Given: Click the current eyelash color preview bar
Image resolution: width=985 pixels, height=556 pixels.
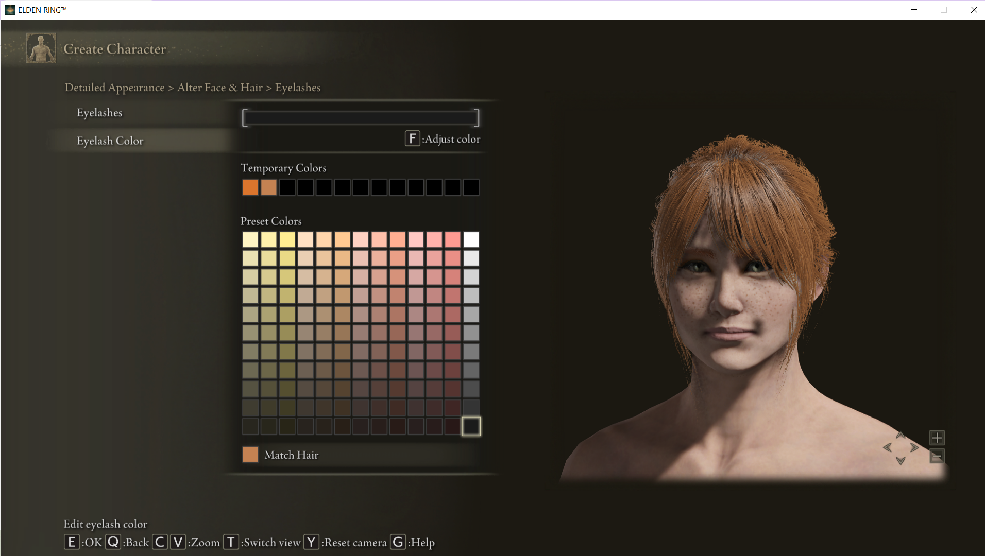Looking at the screenshot, I should point(361,118).
